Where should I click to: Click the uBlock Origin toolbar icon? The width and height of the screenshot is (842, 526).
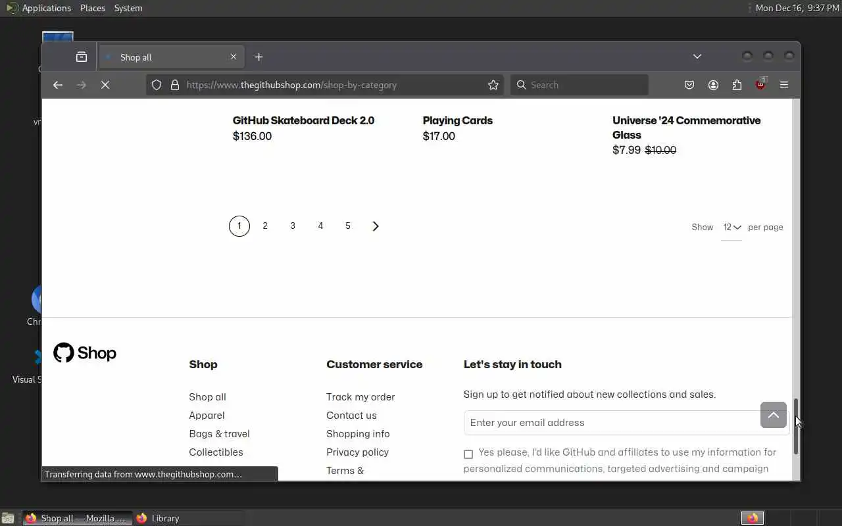point(760,85)
